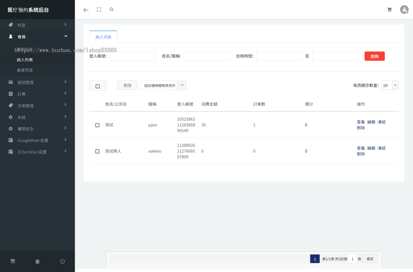Click 查看 for the 测试病人 row

tap(361, 148)
